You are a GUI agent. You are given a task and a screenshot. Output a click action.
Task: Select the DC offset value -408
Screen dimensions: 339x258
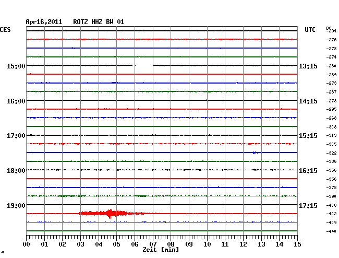[x=331, y=205]
